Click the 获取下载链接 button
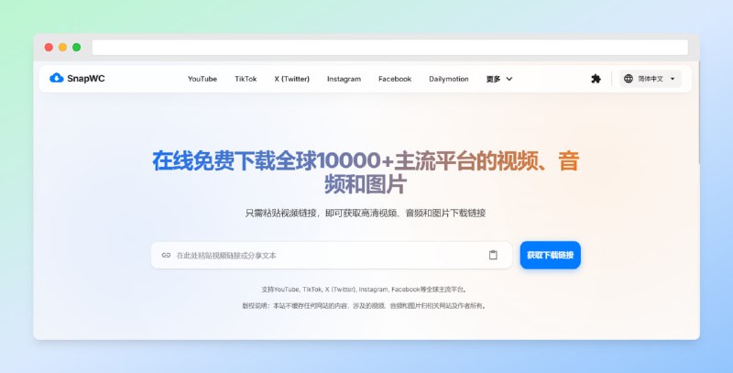 click(x=551, y=255)
